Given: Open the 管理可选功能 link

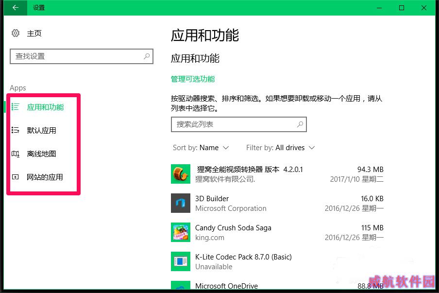Looking at the screenshot, I should click(193, 79).
